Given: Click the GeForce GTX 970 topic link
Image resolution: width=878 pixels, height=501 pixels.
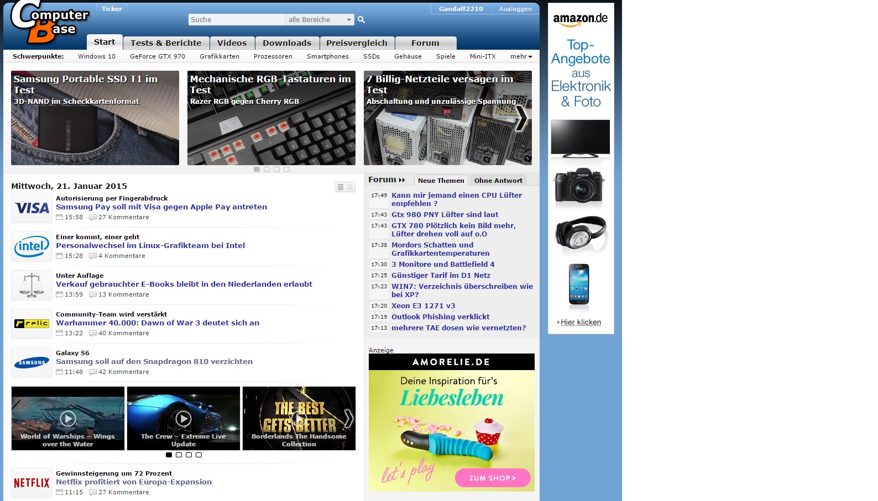Looking at the screenshot, I should (158, 56).
